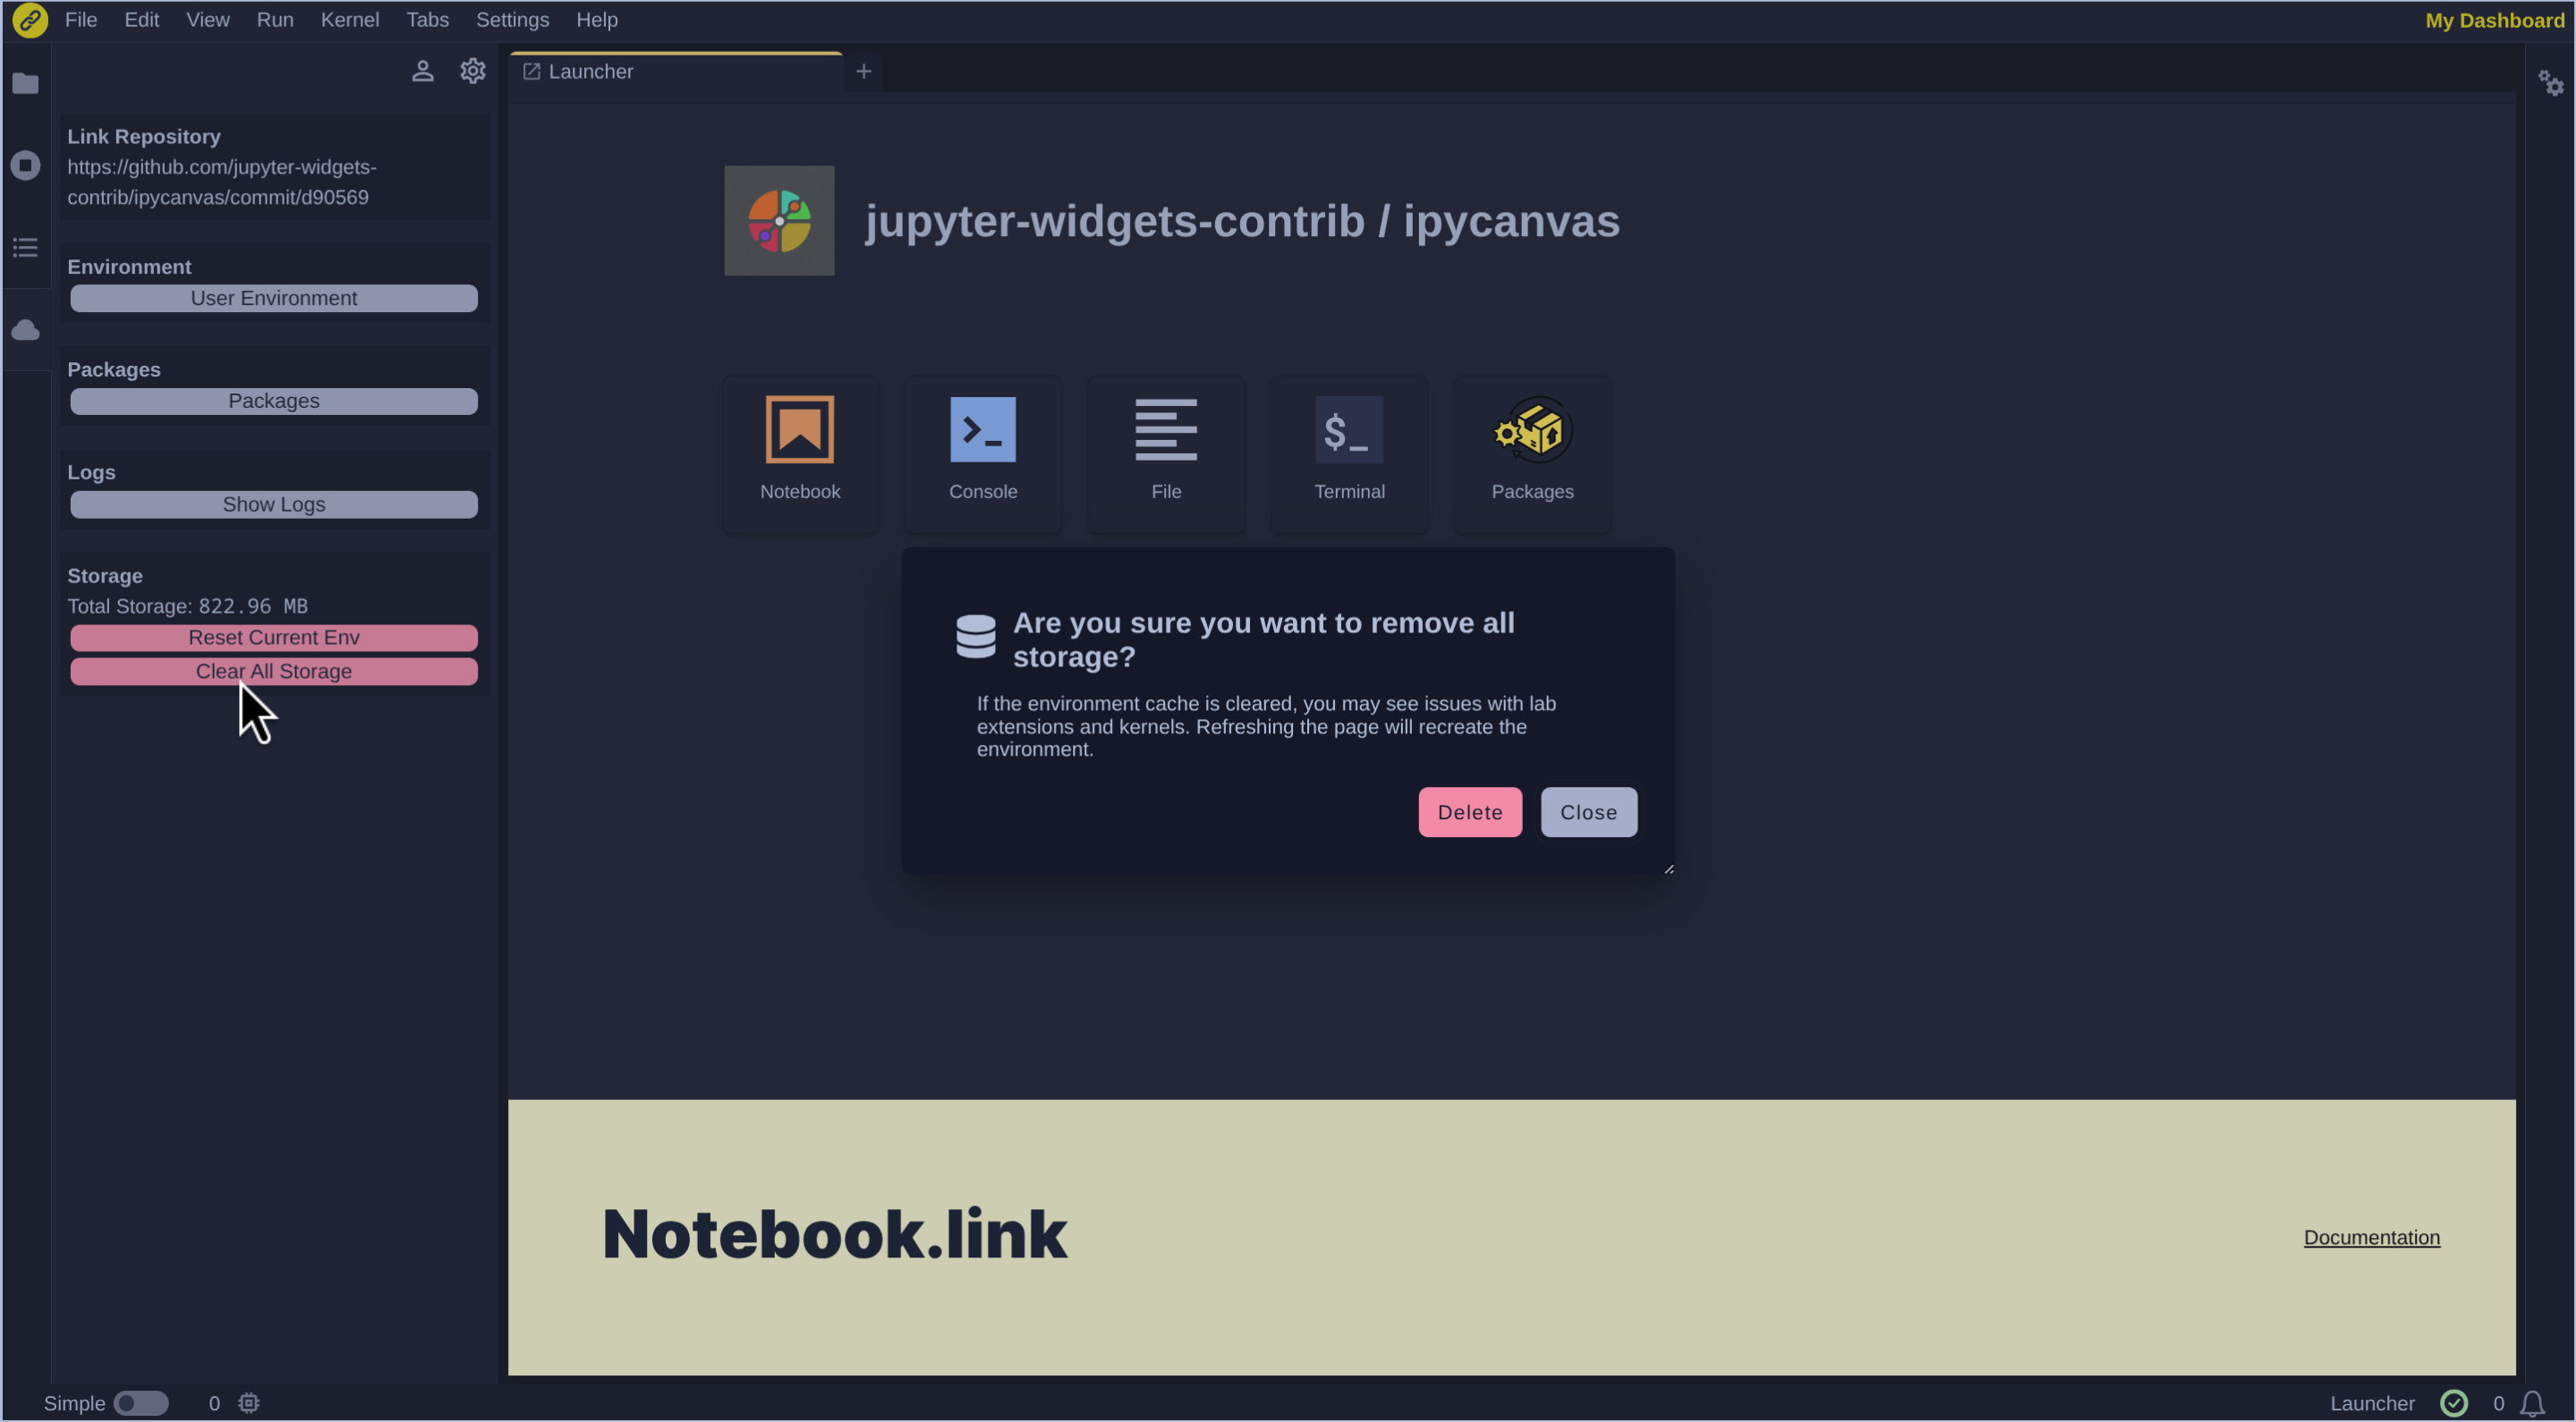Click the Show Logs button
This screenshot has width=2576, height=1422.
tap(273, 504)
